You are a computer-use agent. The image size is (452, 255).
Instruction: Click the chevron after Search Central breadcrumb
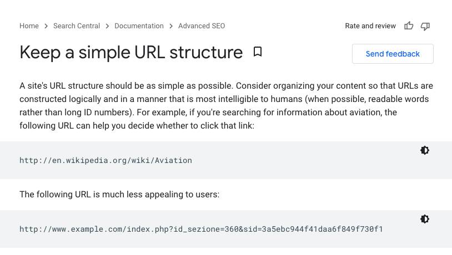coord(107,26)
